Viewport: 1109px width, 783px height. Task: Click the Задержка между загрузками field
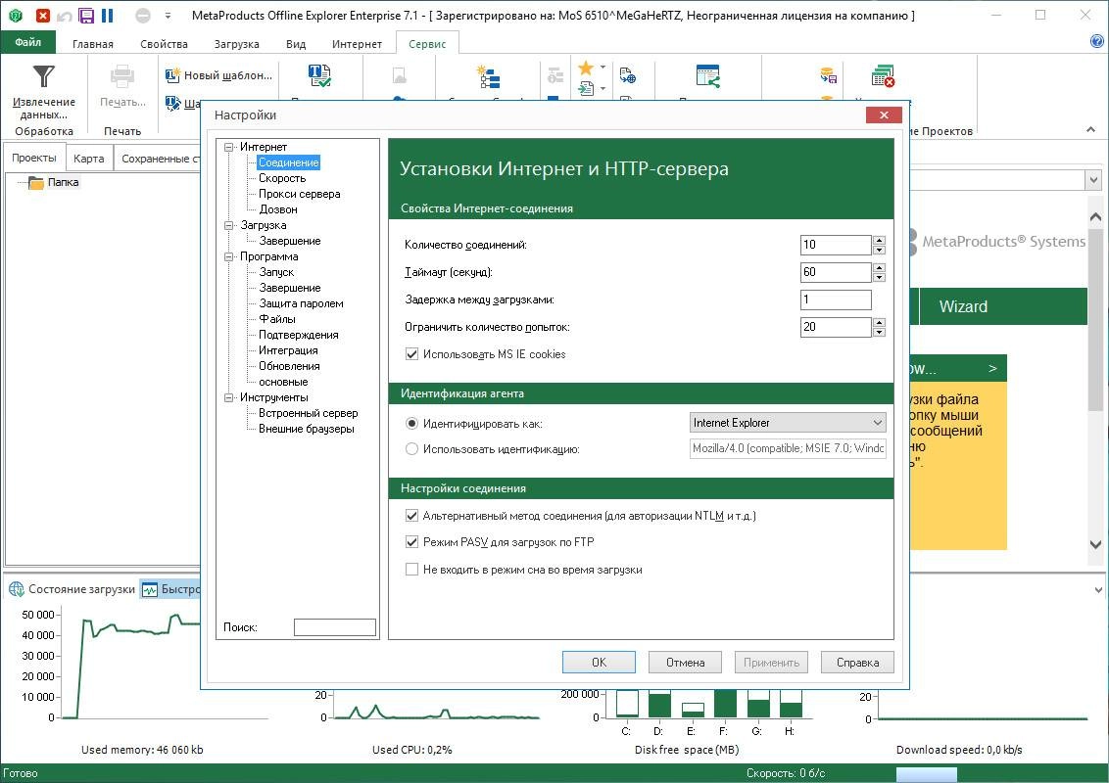pos(836,299)
